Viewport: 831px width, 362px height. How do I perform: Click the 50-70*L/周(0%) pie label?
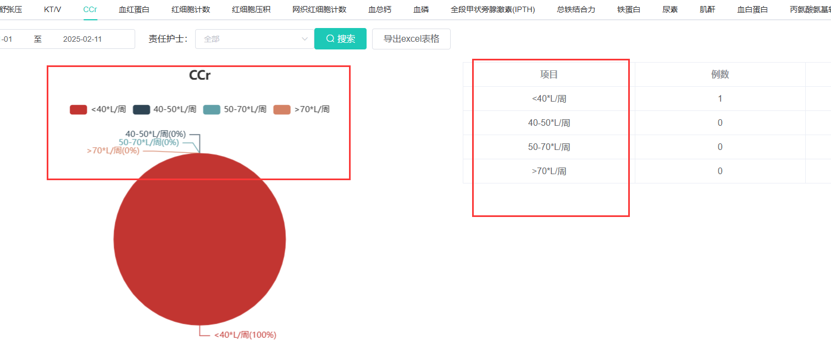pyautogui.click(x=149, y=142)
